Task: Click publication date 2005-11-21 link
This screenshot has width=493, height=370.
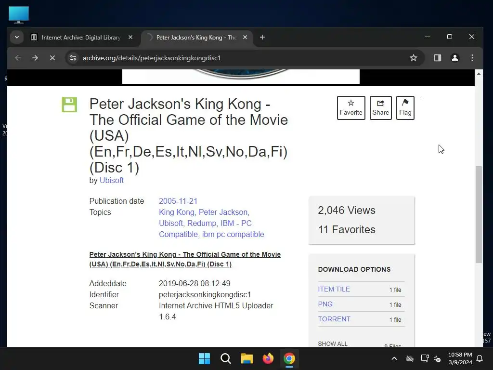Action: 178,201
